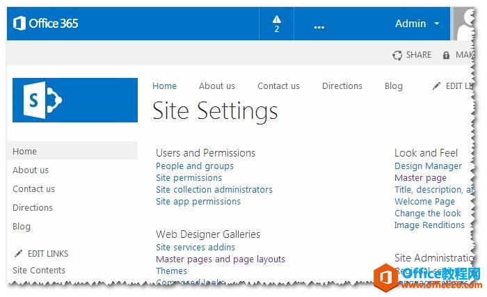
Task: Select Directions in top navigation
Action: coord(342,86)
